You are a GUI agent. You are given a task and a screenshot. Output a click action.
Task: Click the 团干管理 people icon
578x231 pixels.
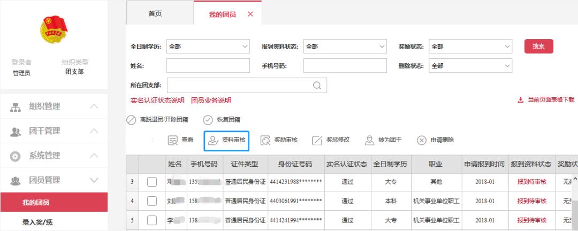coord(15,132)
